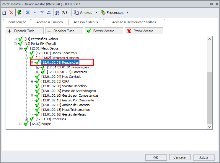Toggle checkmark of Portal RH (Portal)

(21, 44)
